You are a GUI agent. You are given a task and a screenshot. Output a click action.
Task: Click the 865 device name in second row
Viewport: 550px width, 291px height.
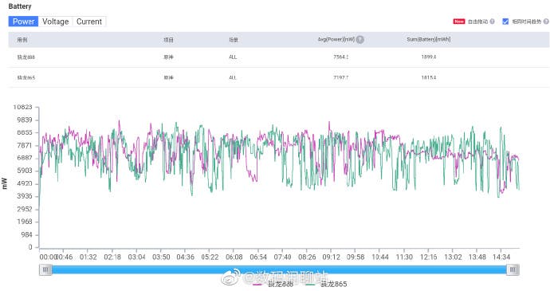26,77
